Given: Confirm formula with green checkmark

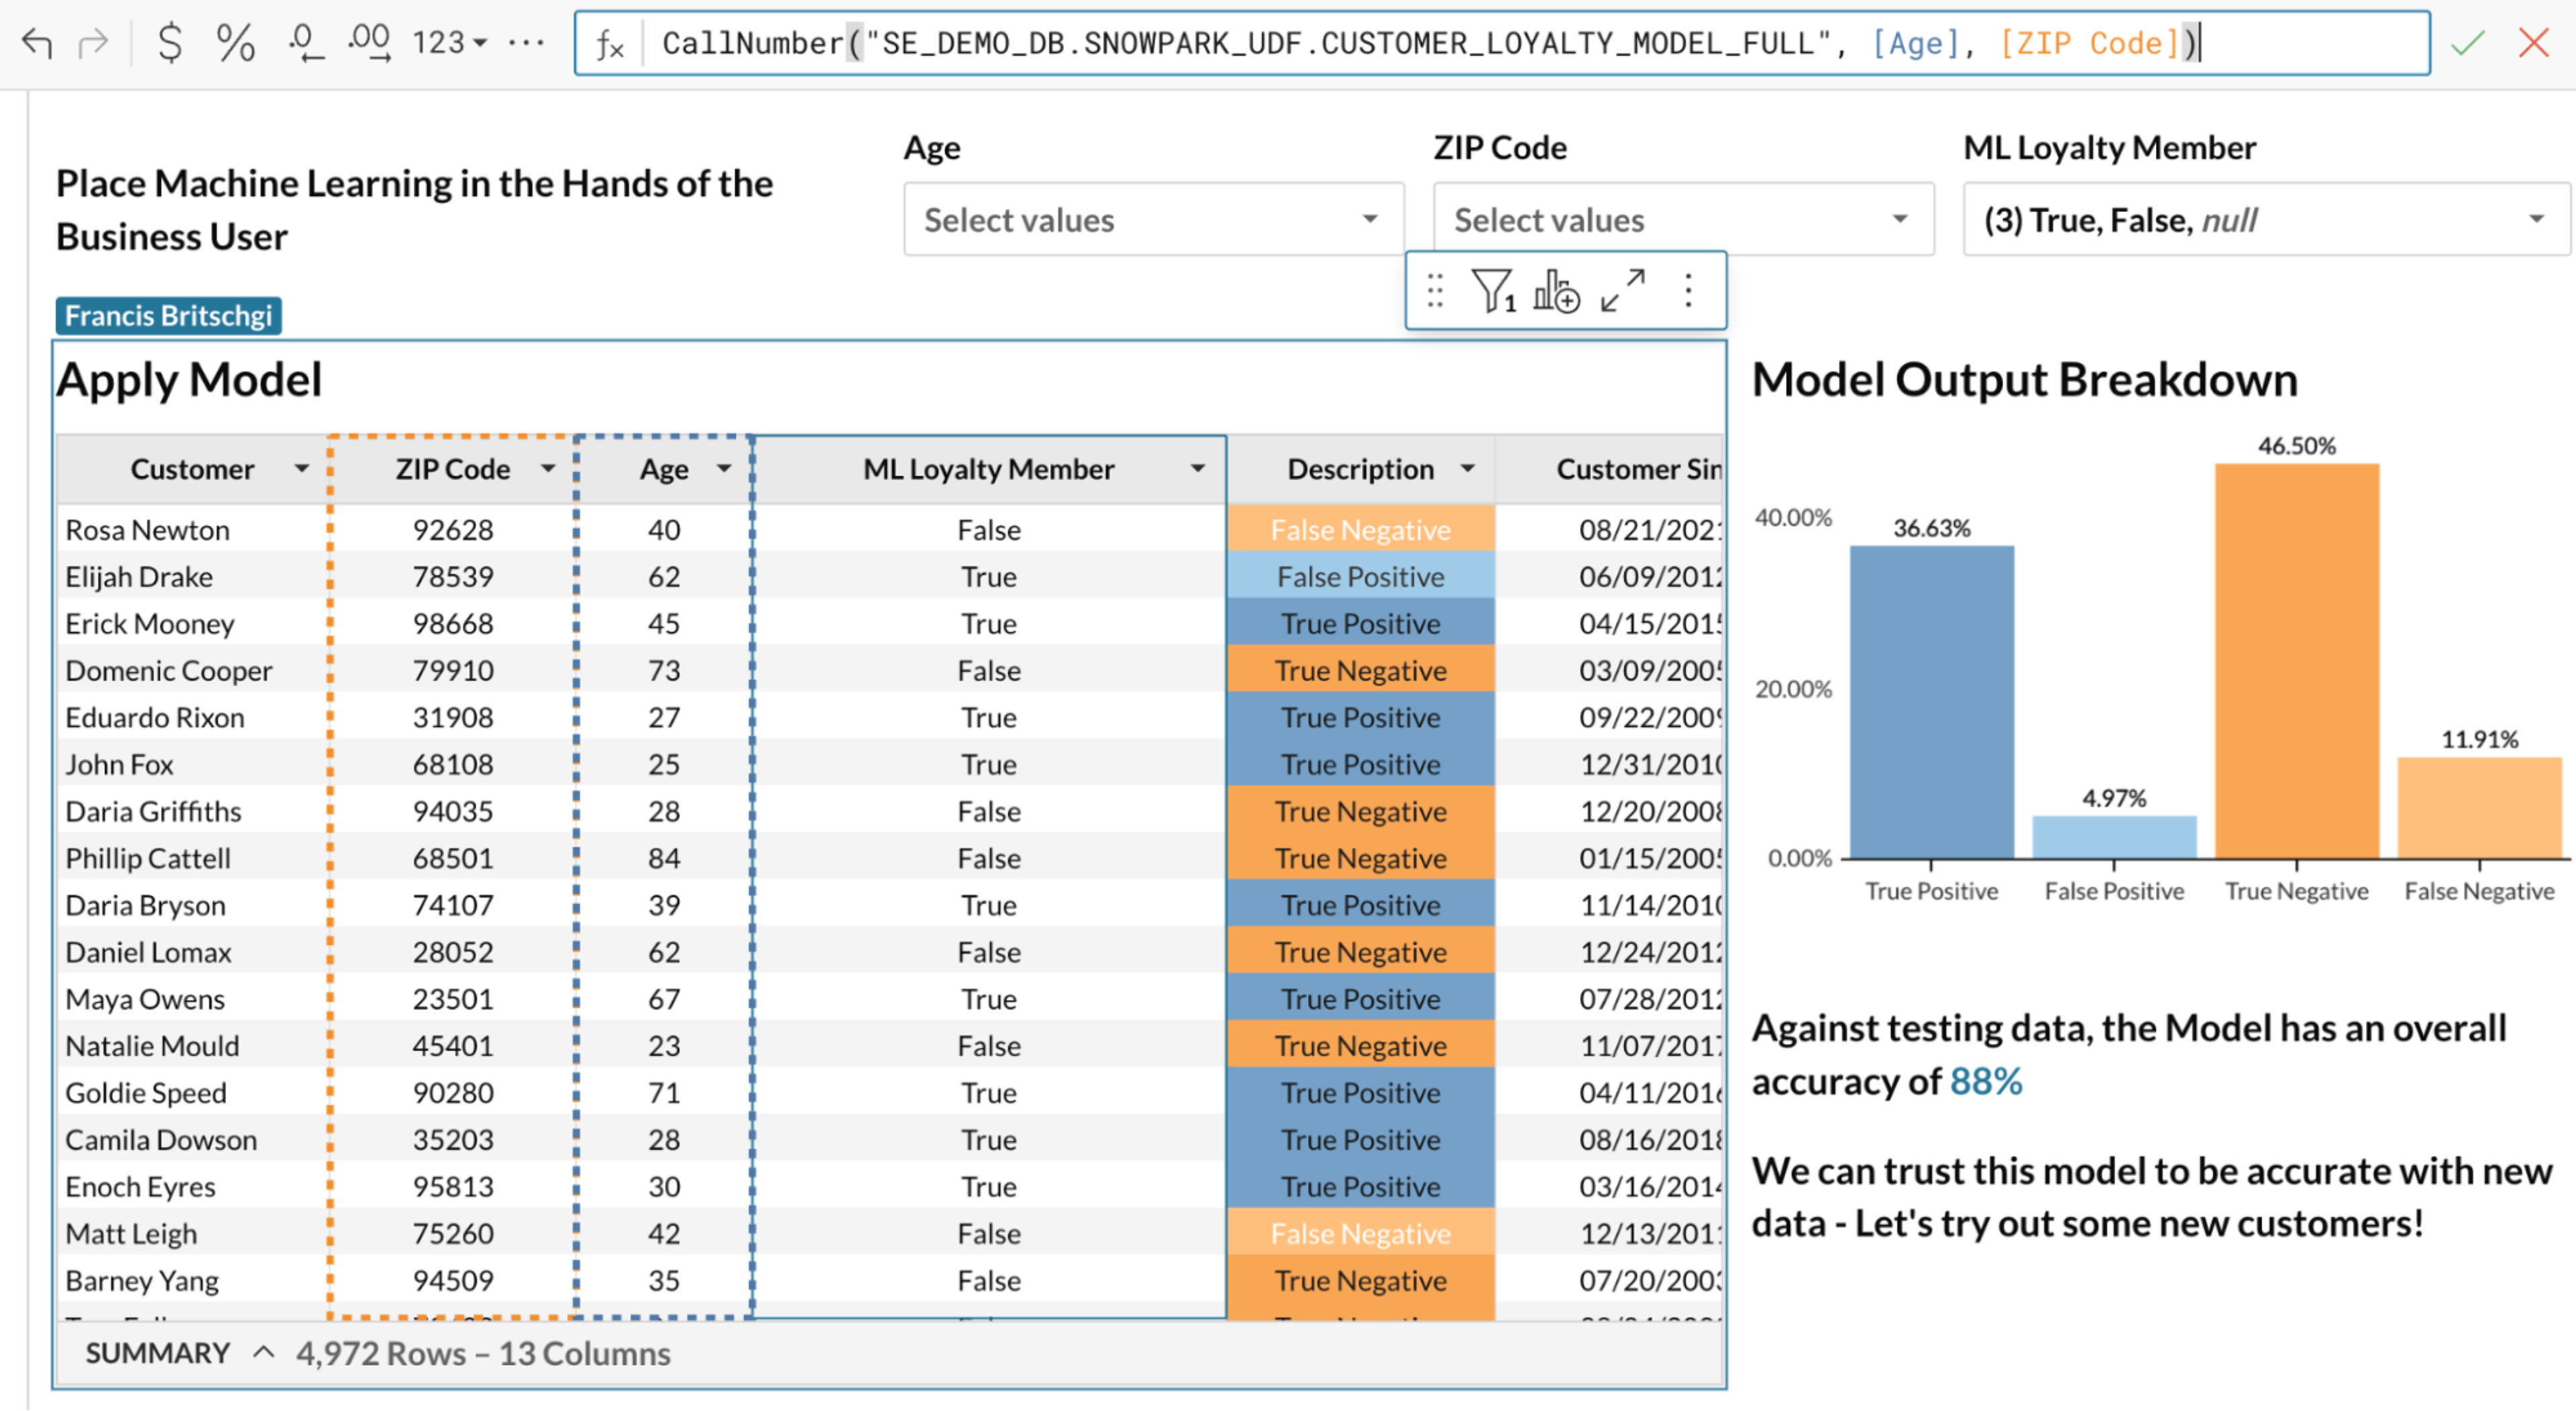Looking at the screenshot, I should [x=2467, y=43].
